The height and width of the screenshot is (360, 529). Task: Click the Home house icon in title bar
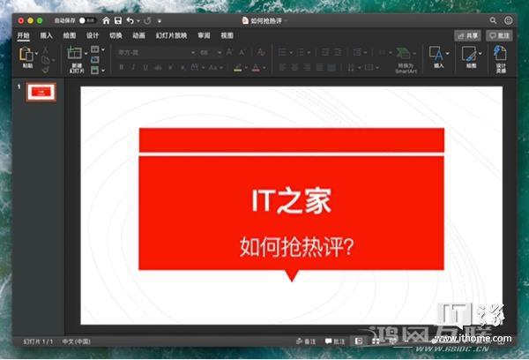[x=106, y=20]
